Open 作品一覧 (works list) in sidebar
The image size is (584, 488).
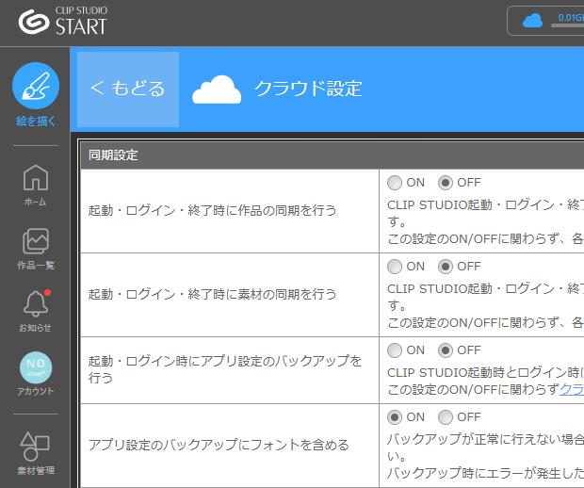click(36, 249)
